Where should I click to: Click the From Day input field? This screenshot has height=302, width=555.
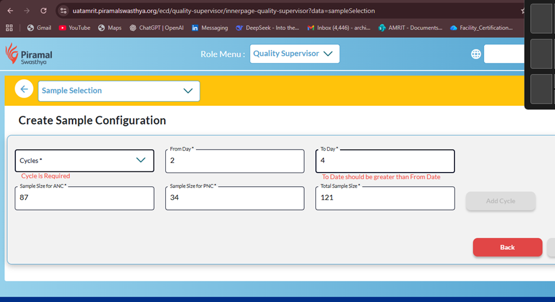pyautogui.click(x=234, y=161)
